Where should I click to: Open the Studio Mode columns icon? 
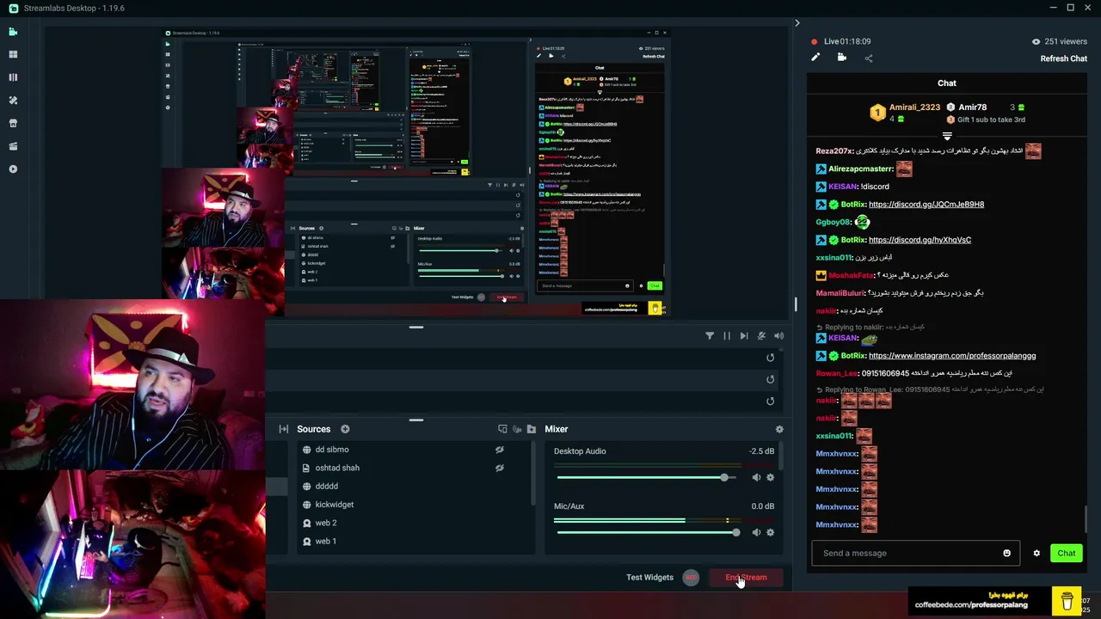(x=13, y=77)
